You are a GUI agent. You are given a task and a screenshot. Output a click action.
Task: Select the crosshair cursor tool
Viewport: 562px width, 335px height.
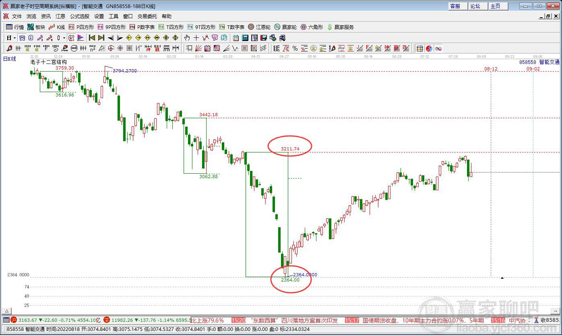tap(196, 38)
